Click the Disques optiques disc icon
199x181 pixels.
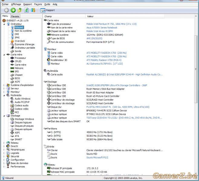click(12, 129)
